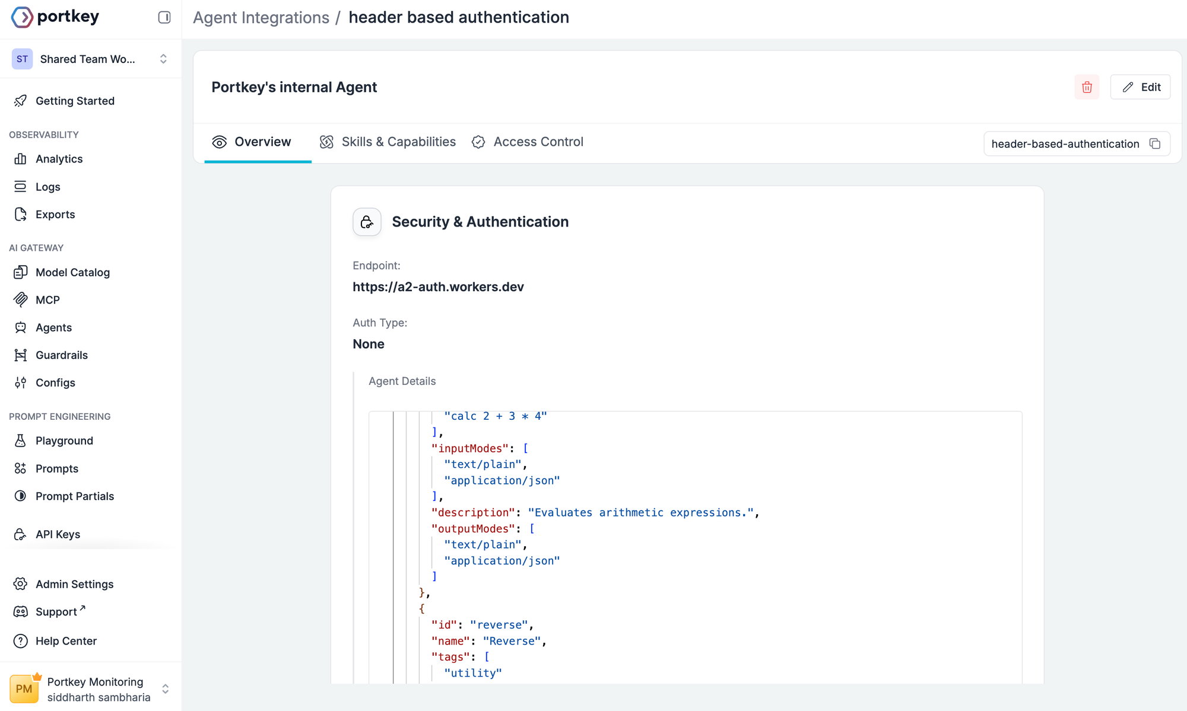This screenshot has height=711, width=1187.
Task: Open the Playground page
Action: [64, 441]
